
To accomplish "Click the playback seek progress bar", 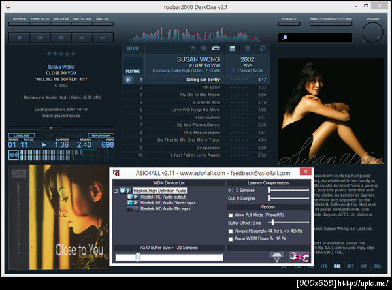I will point(61,128).
